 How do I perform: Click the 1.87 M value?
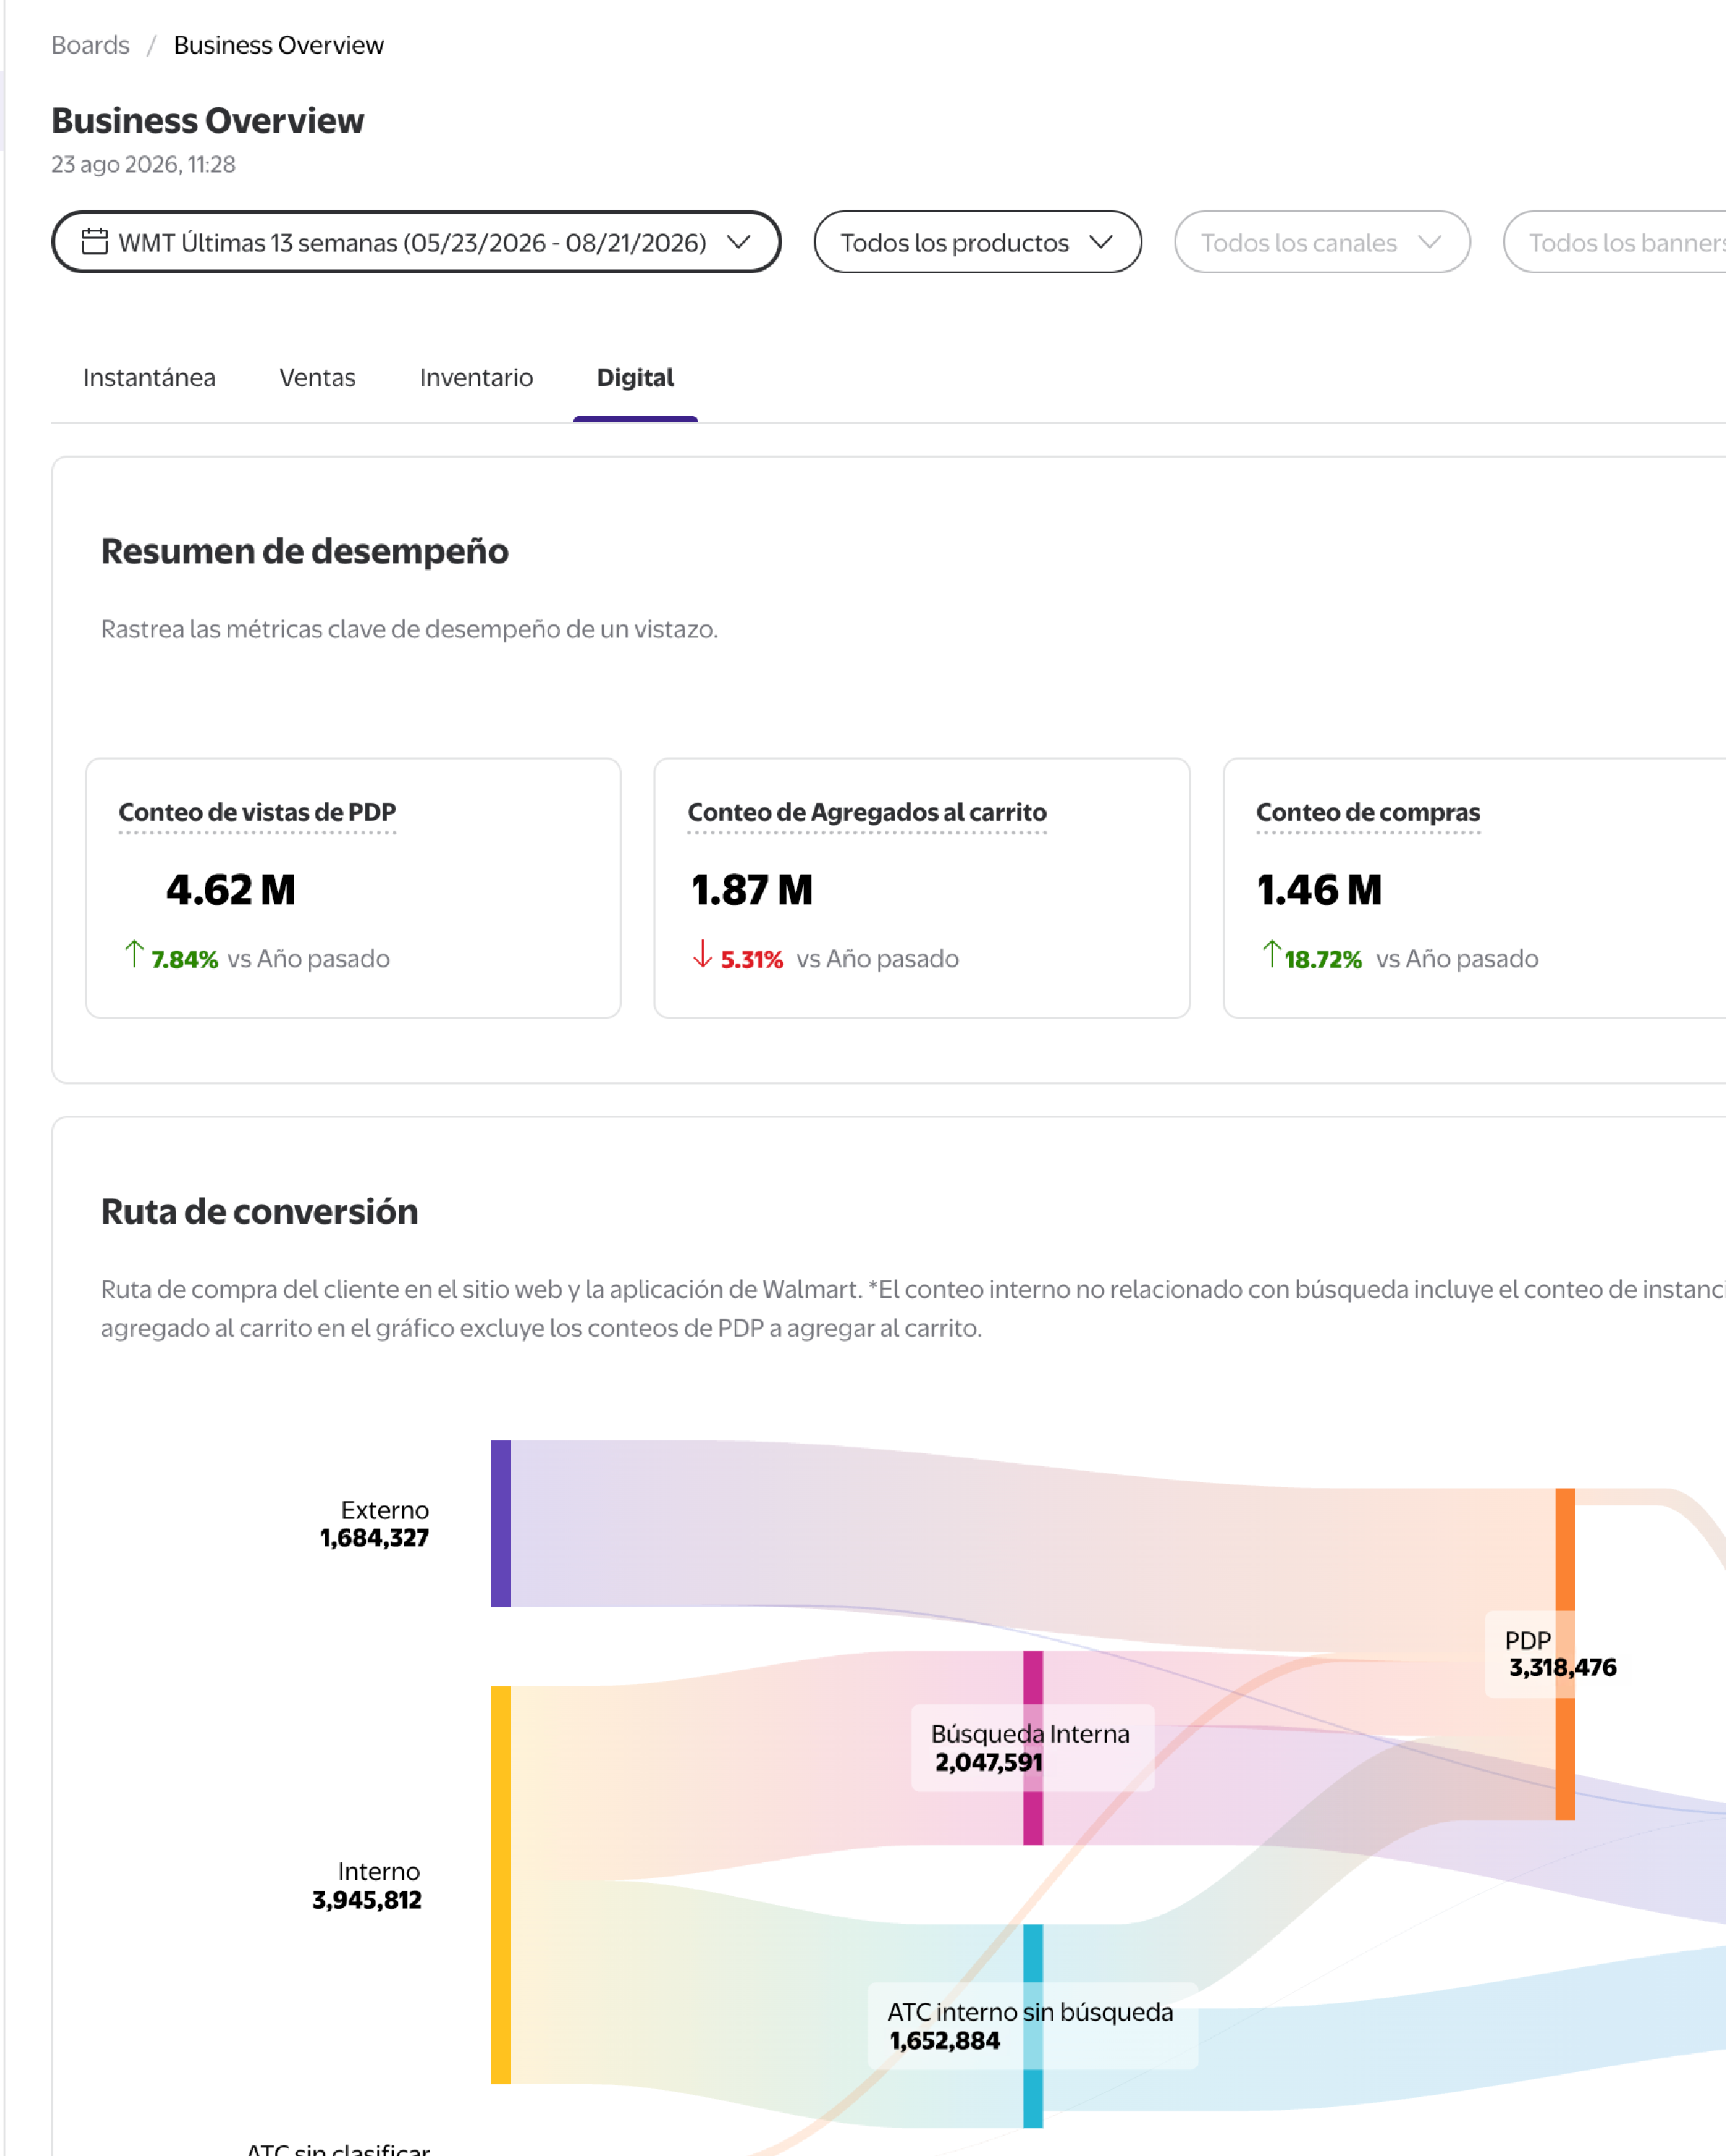[x=752, y=889]
